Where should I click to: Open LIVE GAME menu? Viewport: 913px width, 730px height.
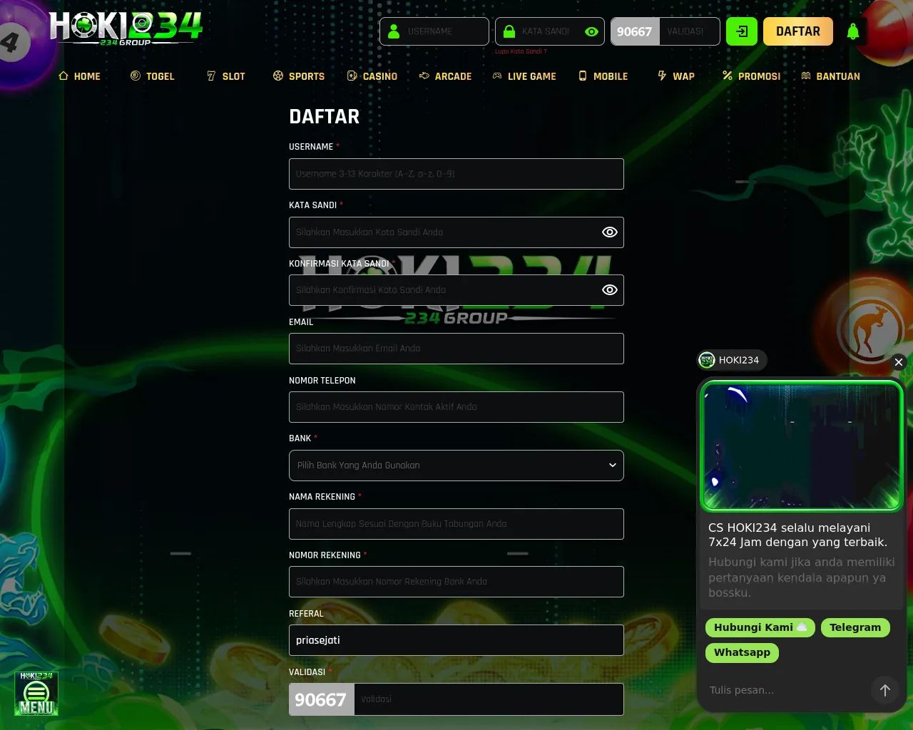point(524,76)
